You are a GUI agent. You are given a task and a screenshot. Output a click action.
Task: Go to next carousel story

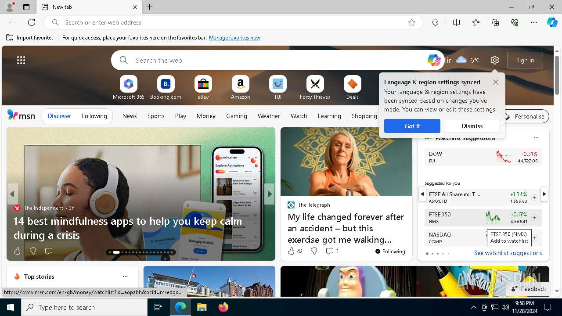point(270,194)
